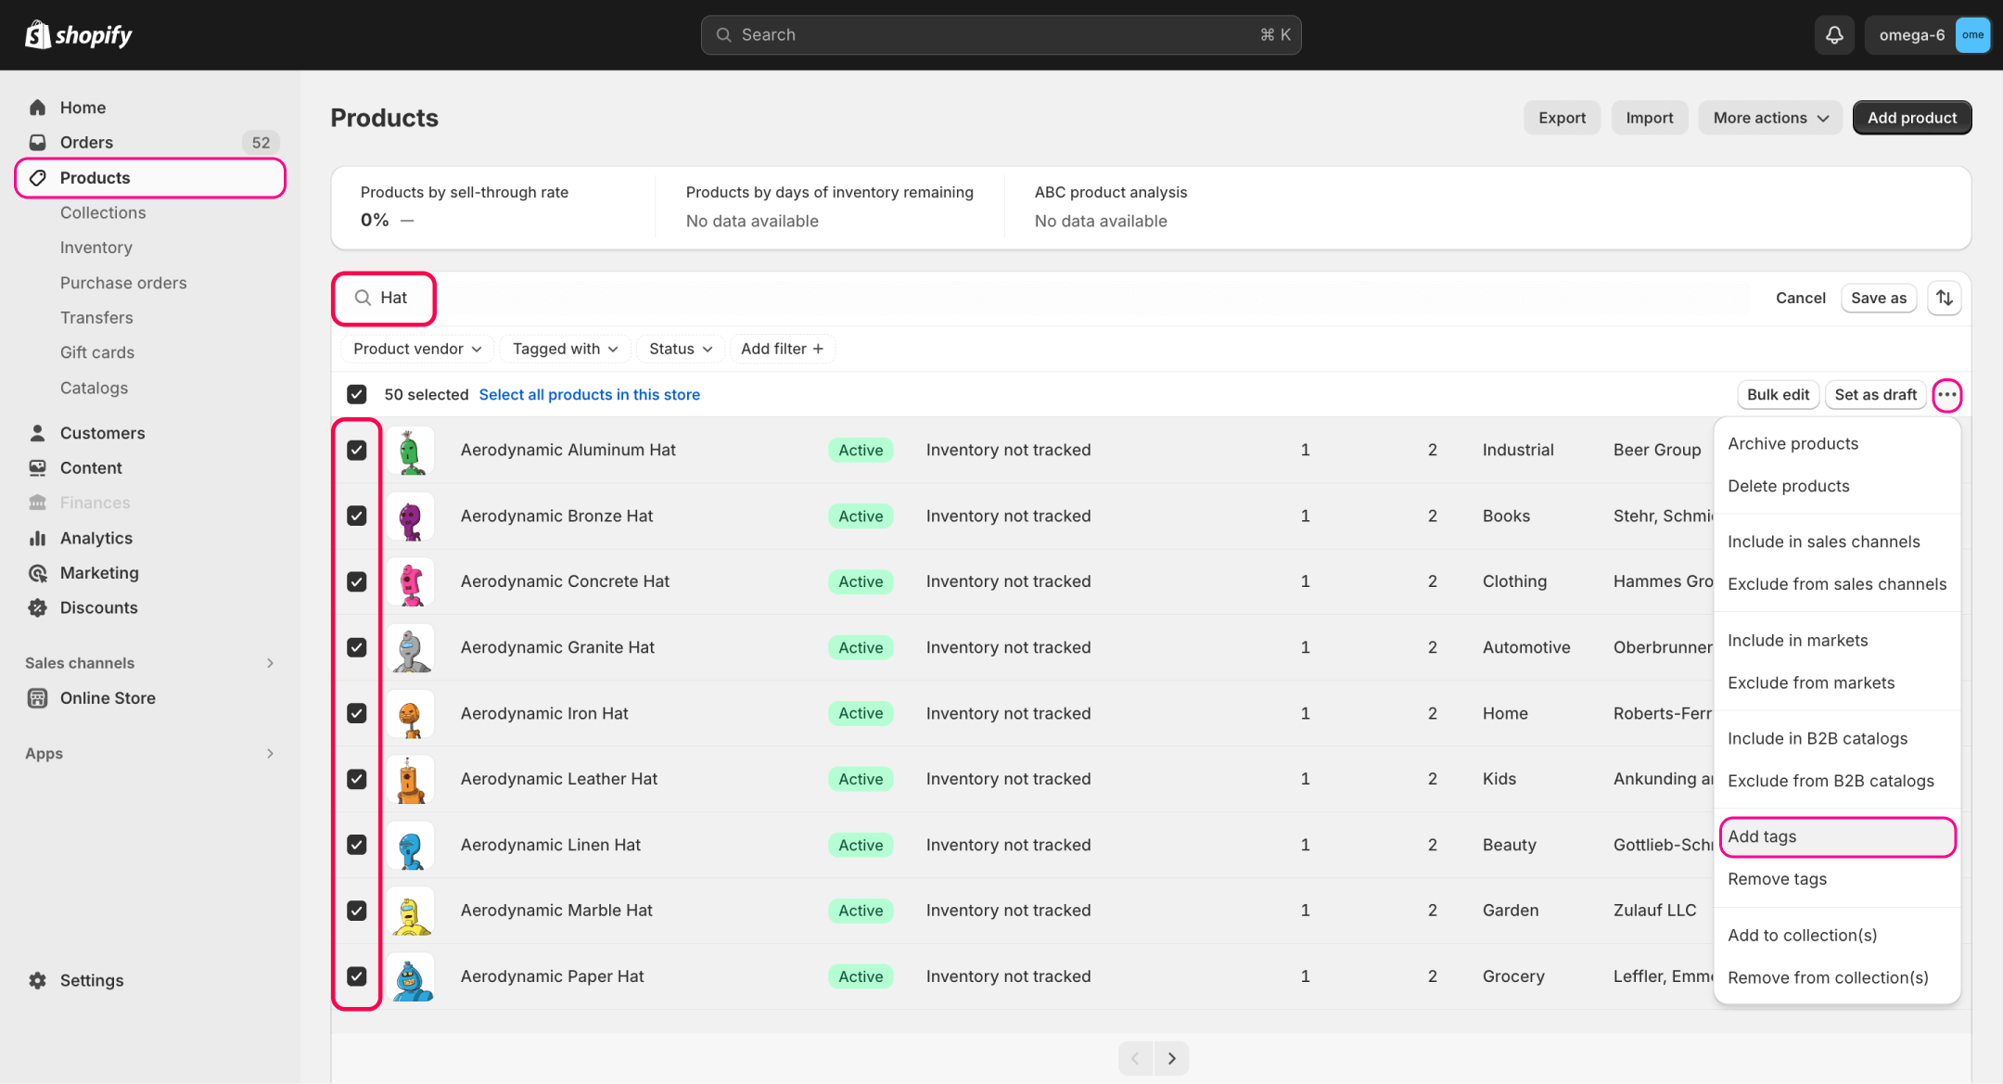Click the Analytics bar chart icon

pyautogui.click(x=38, y=538)
